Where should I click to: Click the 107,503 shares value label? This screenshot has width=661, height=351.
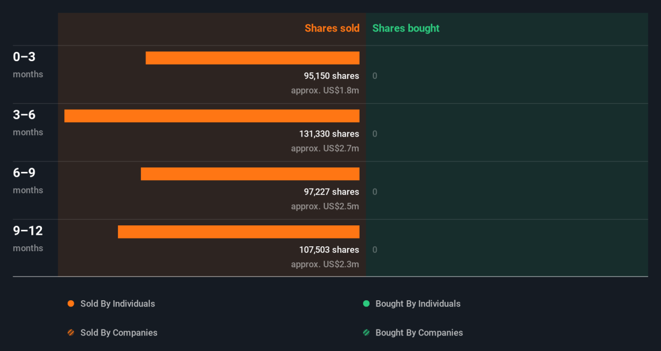pyautogui.click(x=329, y=250)
